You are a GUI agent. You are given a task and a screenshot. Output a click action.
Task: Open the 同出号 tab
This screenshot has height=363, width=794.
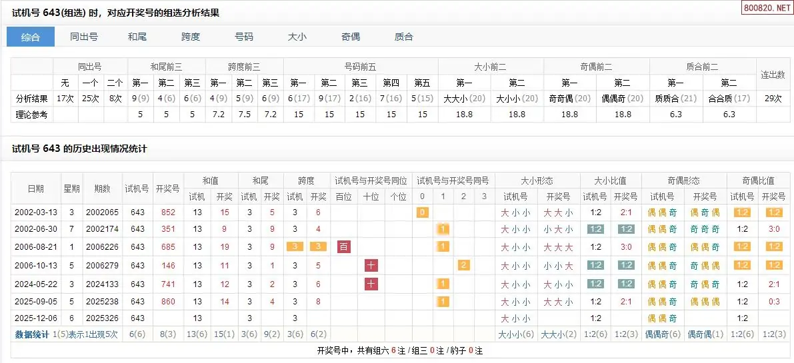point(84,37)
